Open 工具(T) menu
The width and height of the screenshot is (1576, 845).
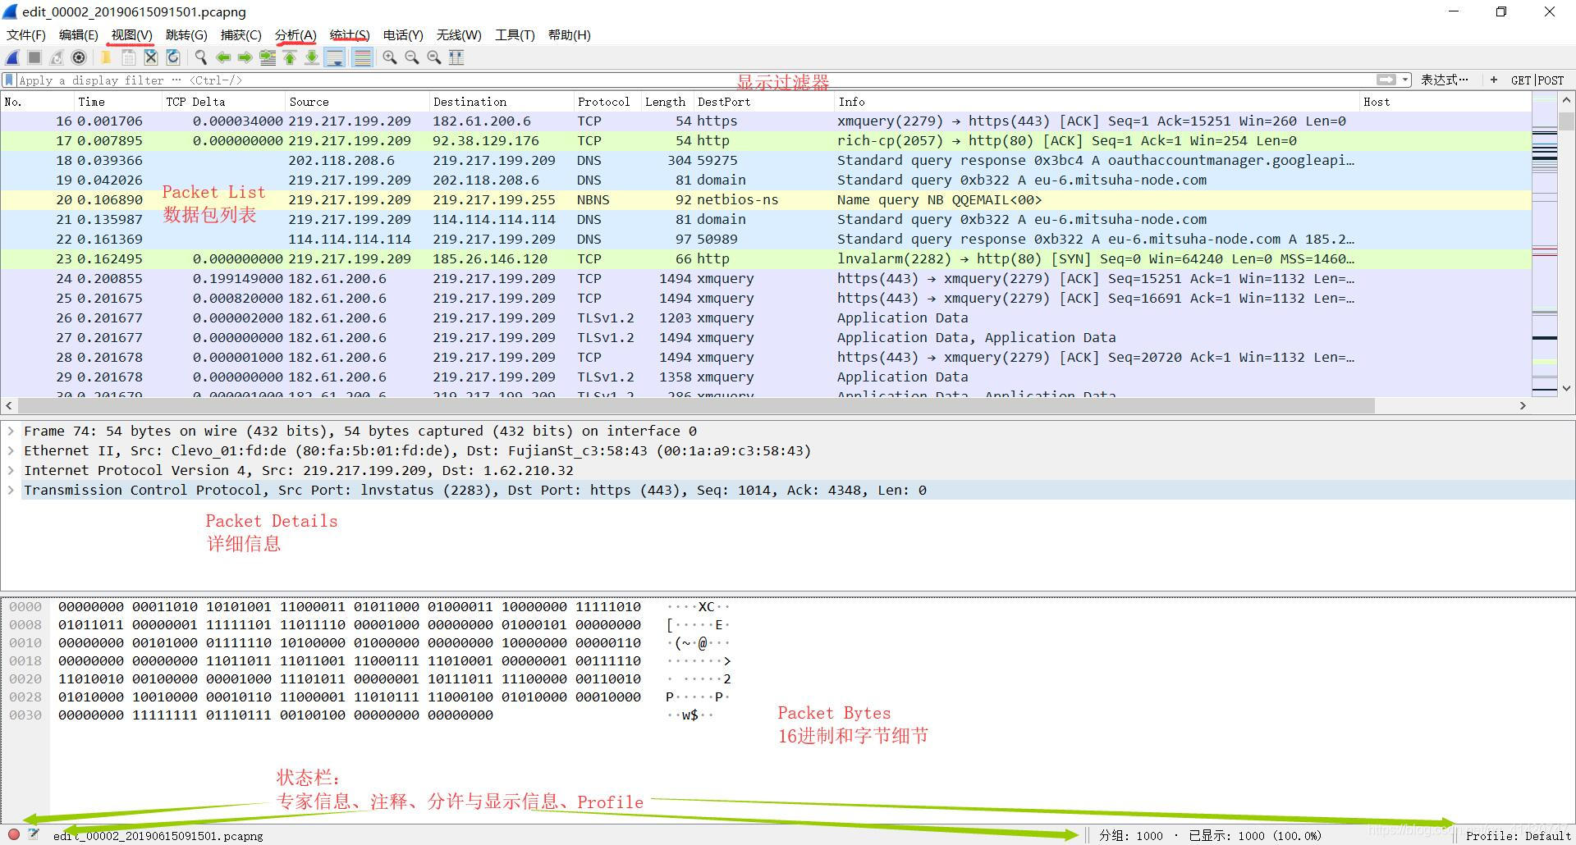coord(515,34)
